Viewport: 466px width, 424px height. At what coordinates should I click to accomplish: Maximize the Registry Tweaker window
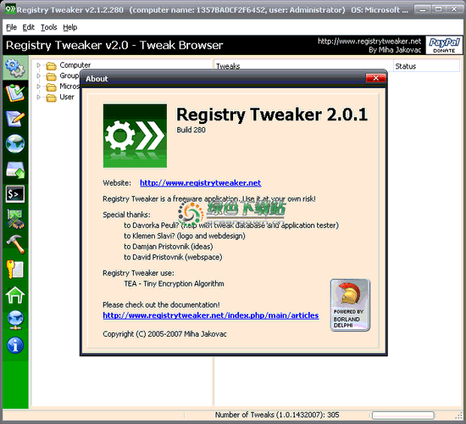(x=438, y=9)
